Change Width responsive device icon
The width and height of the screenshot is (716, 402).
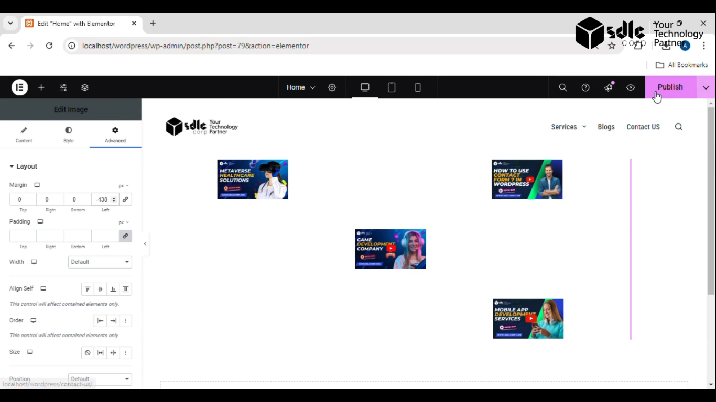click(34, 262)
